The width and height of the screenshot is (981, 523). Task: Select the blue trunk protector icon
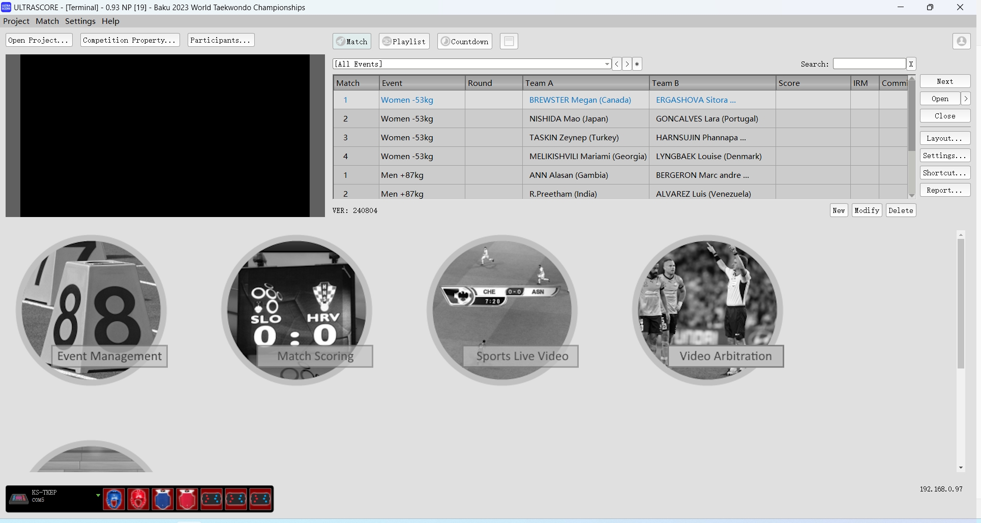coord(163,499)
